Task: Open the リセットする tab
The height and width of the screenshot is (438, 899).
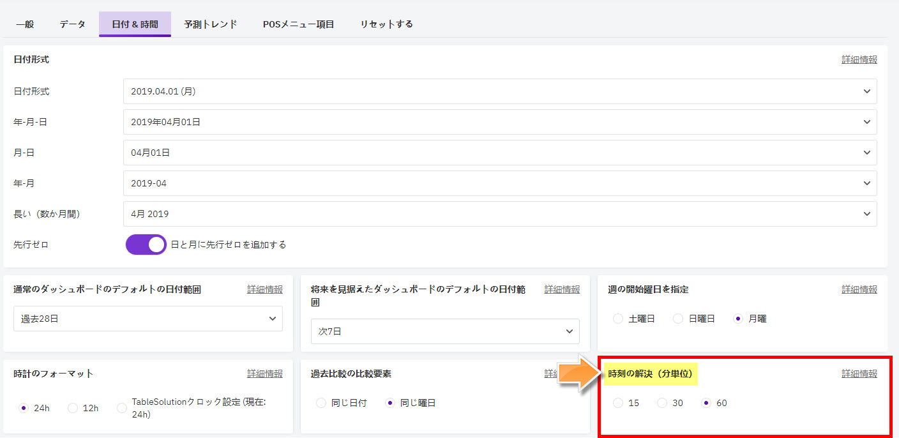Action: [x=386, y=24]
